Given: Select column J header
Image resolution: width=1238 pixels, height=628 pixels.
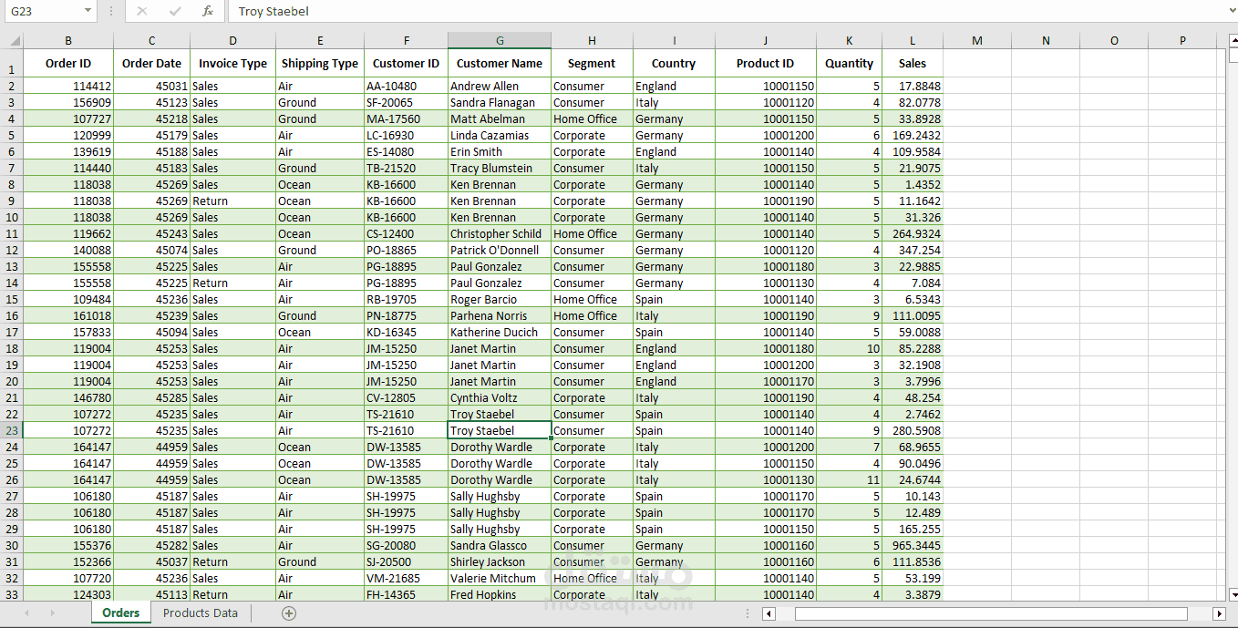Looking at the screenshot, I should click(x=766, y=41).
